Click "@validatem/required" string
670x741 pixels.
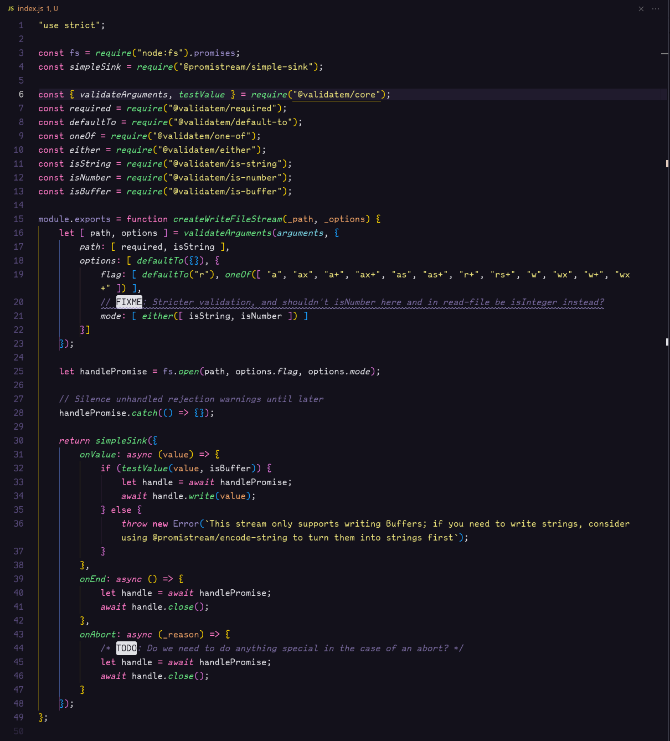(x=223, y=108)
